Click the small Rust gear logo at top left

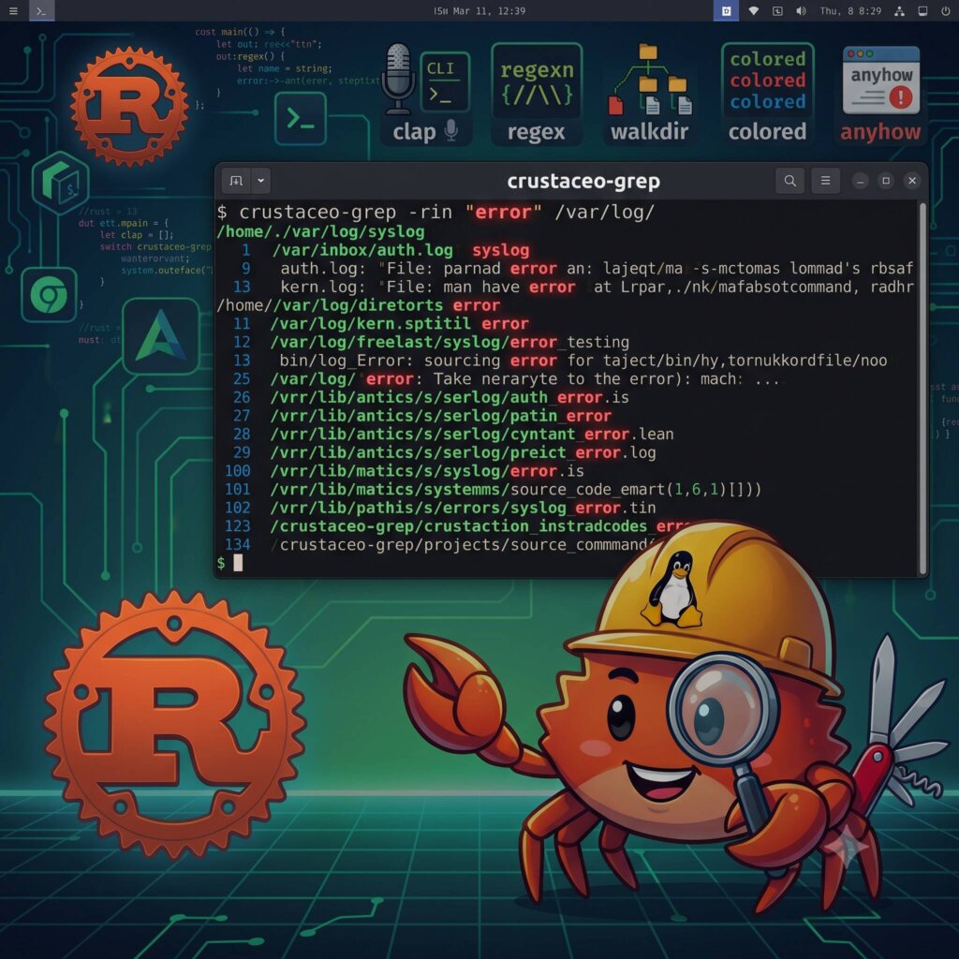pos(129,105)
